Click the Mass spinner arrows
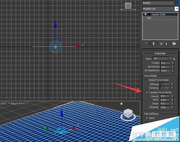 click(x=171, y=58)
